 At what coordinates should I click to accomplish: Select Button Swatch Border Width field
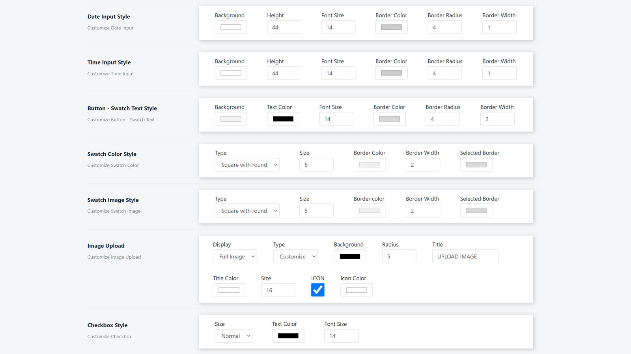point(497,119)
